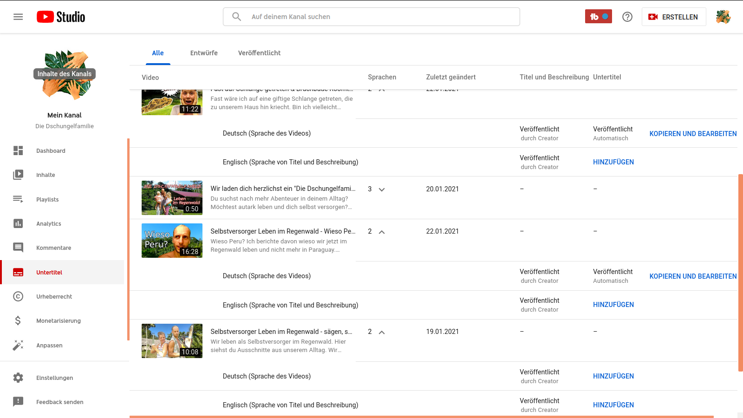Collapse languages for the "Wieso Peru" video
The height and width of the screenshot is (418, 743).
(382, 232)
